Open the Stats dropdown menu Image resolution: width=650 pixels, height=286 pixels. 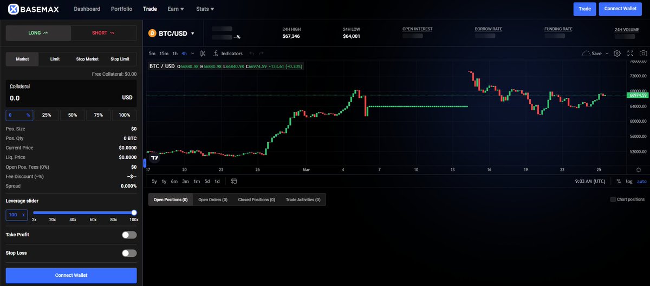(x=205, y=9)
